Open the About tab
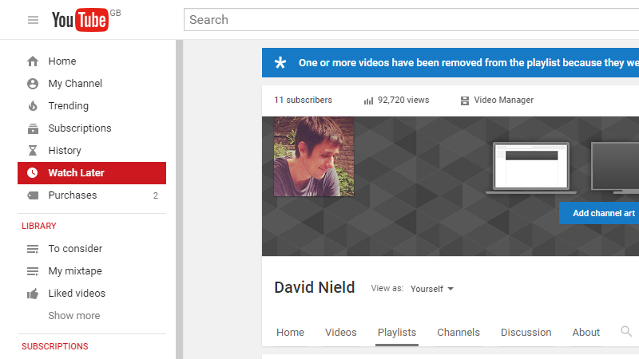The image size is (639, 359). pyautogui.click(x=586, y=333)
